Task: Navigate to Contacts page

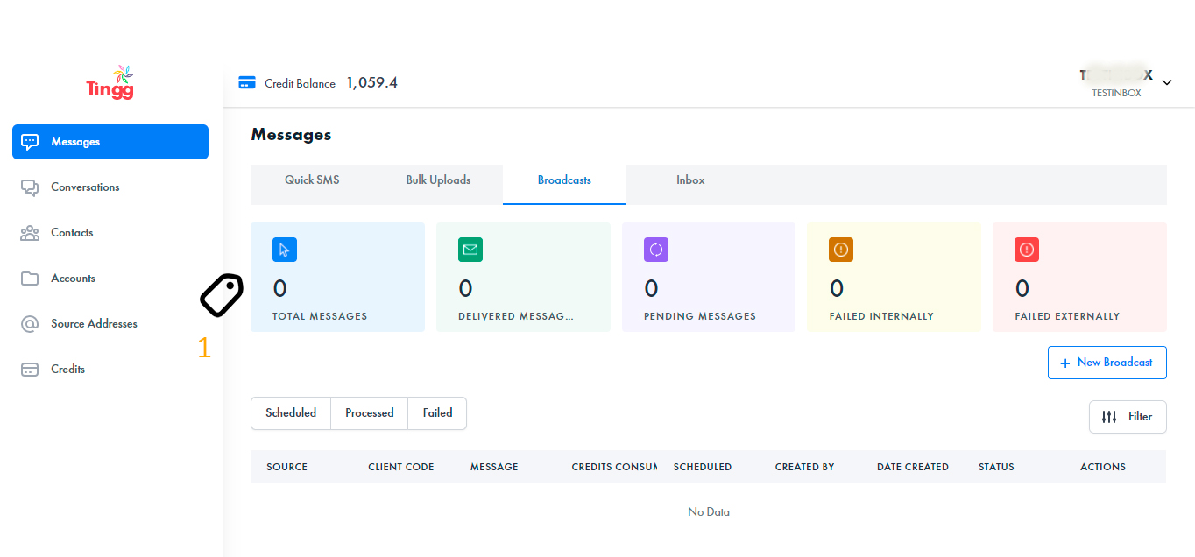Action: [x=110, y=233]
